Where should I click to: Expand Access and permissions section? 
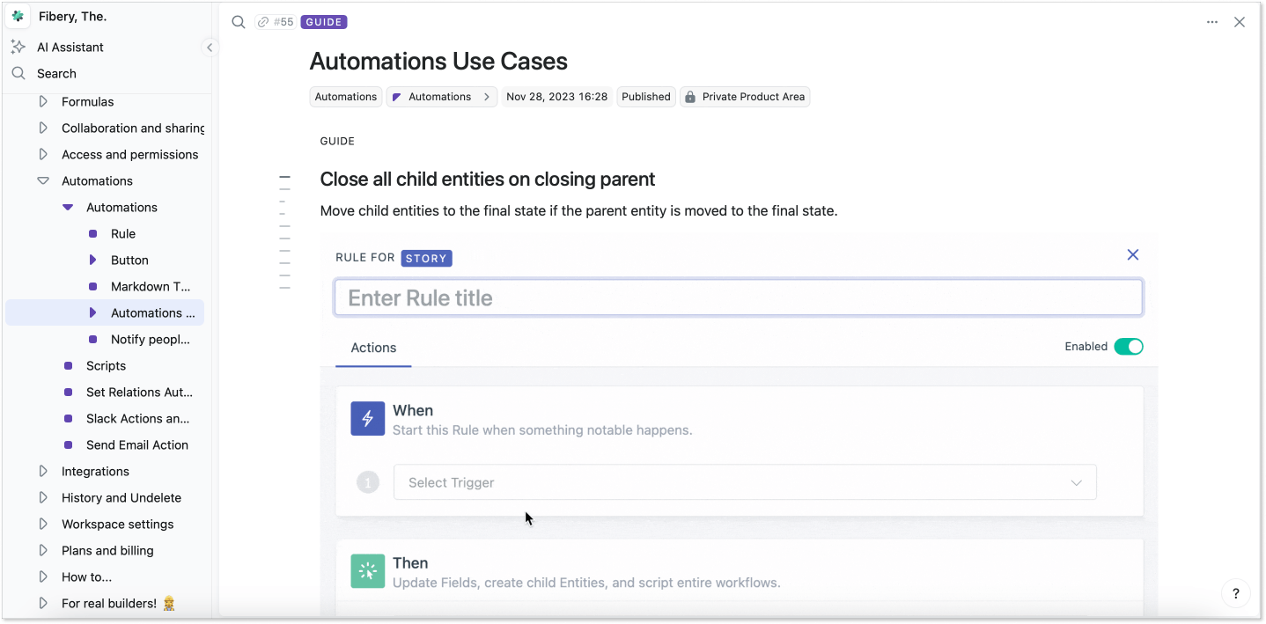(43, 155)
